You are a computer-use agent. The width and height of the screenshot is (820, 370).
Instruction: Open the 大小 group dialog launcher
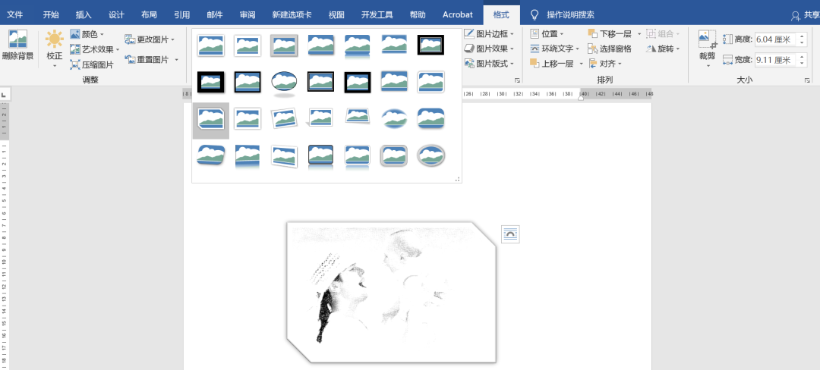[807, 80]
